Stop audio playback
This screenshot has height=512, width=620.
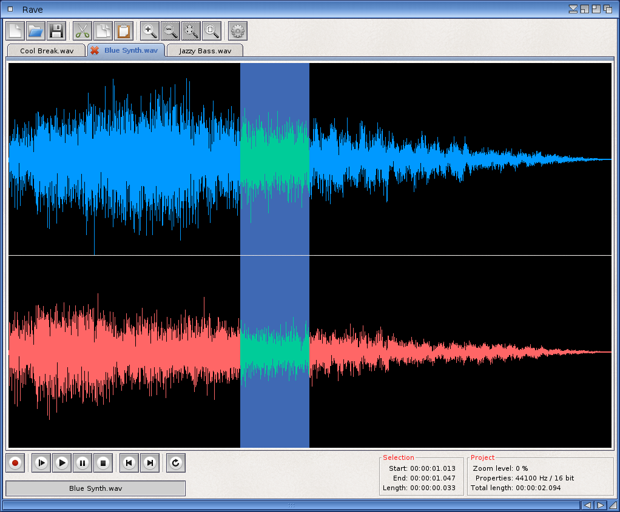pyautogui.click(x=103, y=463)
